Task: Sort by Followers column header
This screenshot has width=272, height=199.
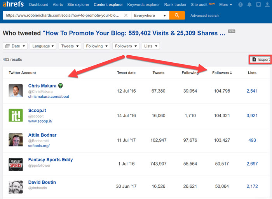Action: pos(222,73)
